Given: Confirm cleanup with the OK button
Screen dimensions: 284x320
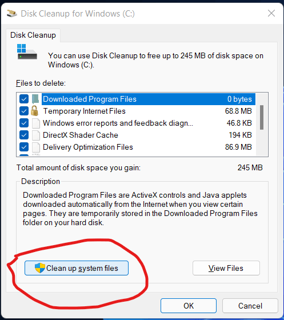Looking at the screenshot, I should point(189,306).
